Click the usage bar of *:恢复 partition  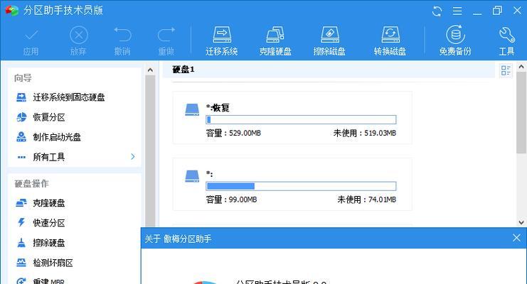[x=301, y=119]
